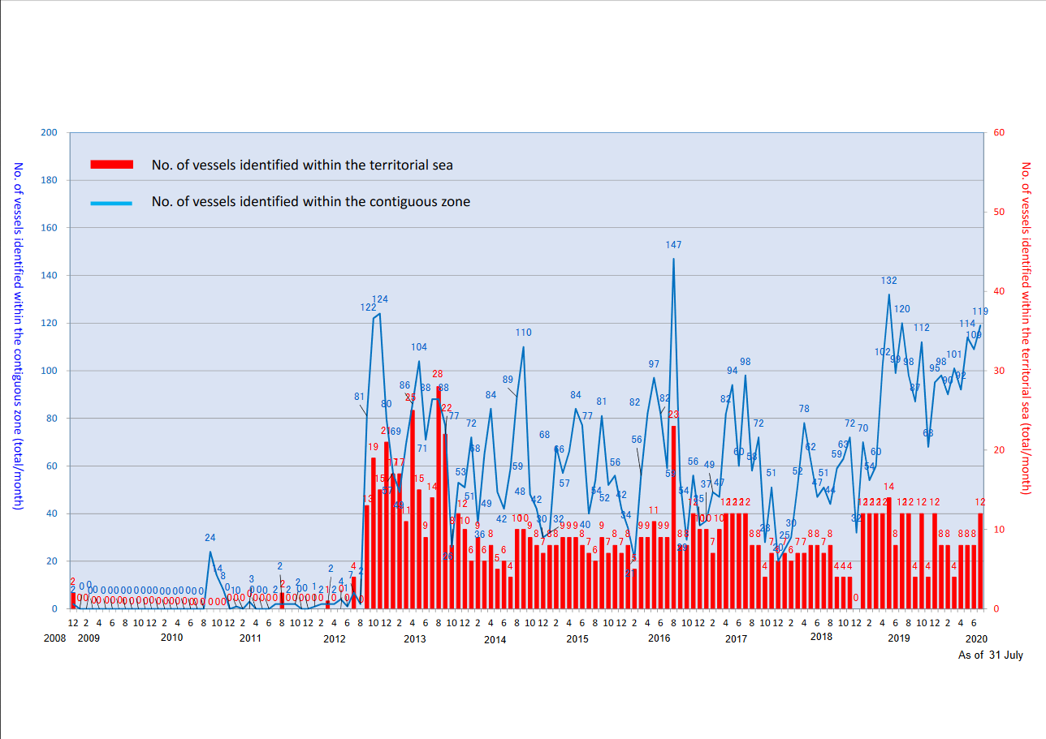Click the blue 24 data label in 2010

210,538
